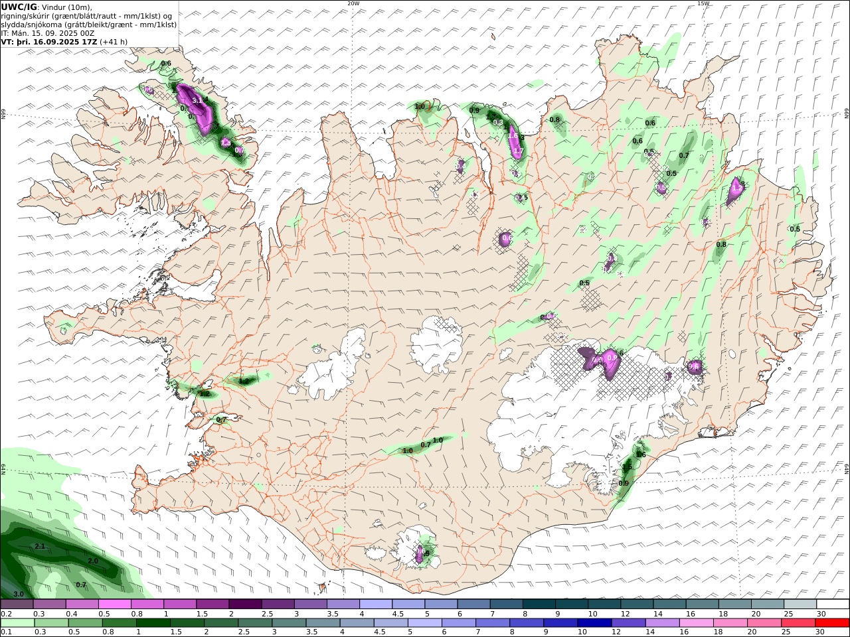Click the '2.1' value in the southwest rain area
The width and height of the screenshot is (850, 637).
pyautogui.click(x=40, y=546)
